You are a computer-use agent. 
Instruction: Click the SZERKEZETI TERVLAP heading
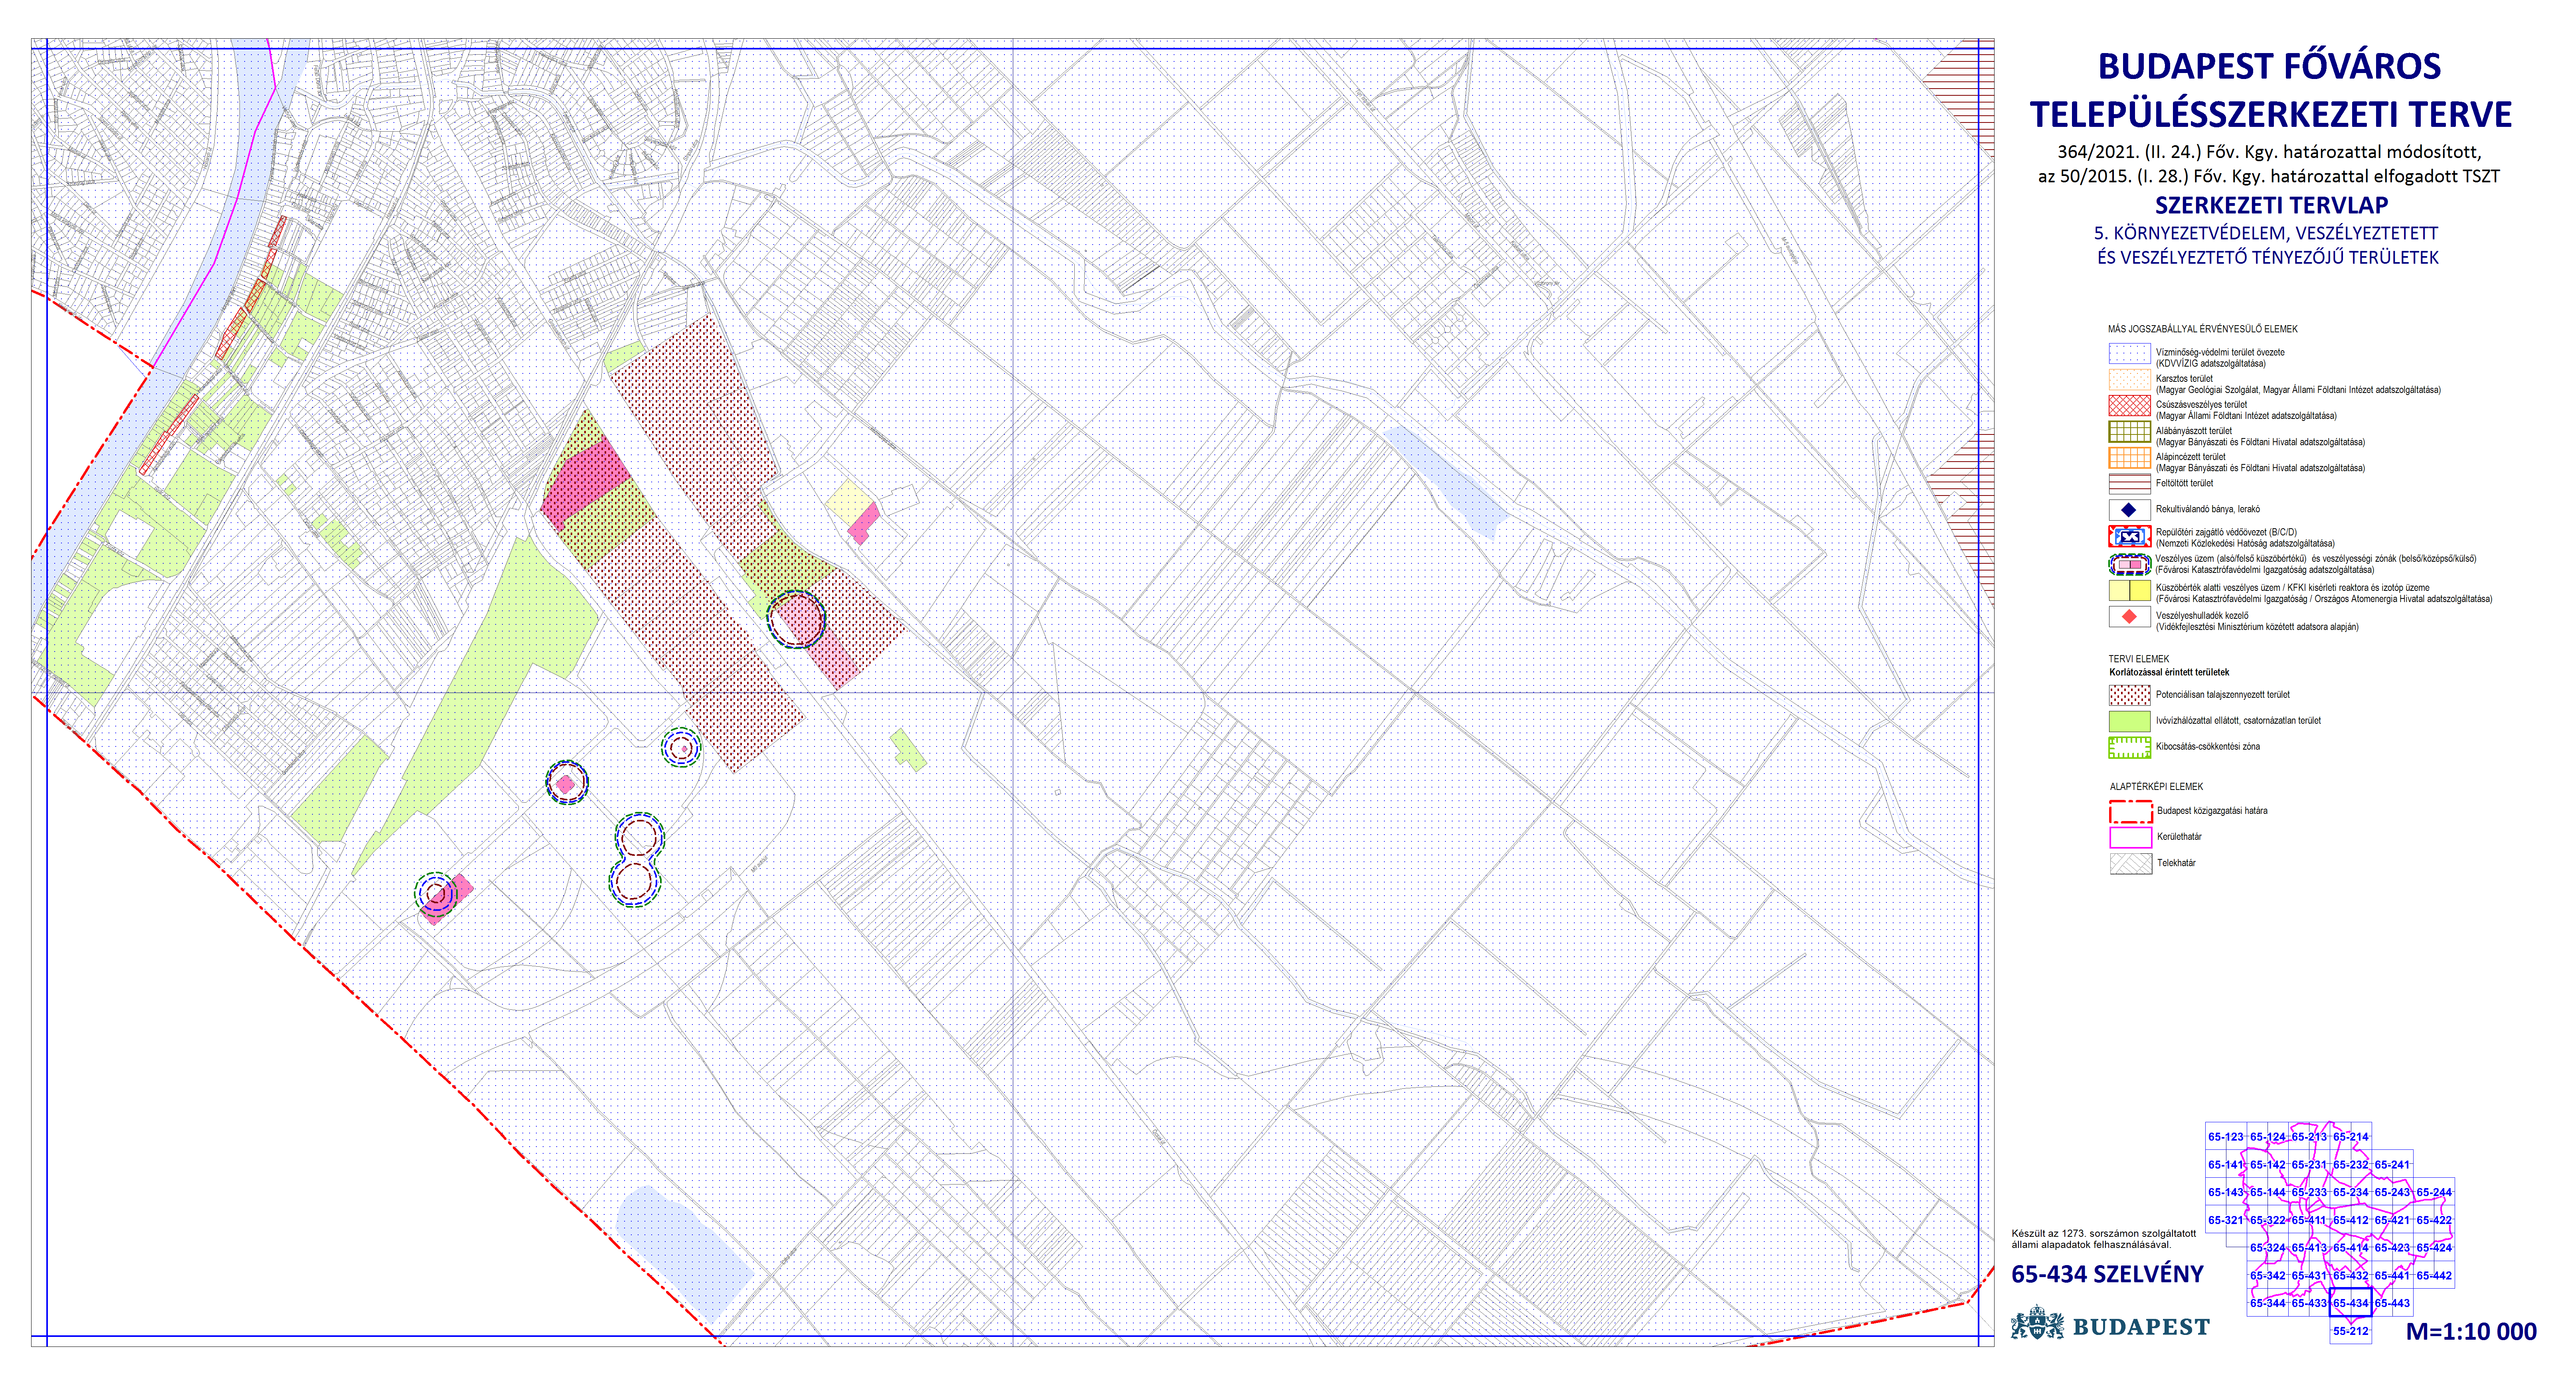[x=2271, y=206]
